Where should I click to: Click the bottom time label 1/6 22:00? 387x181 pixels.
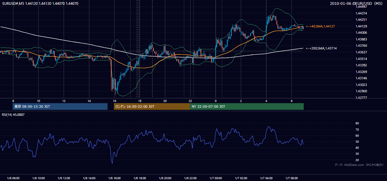190,178
